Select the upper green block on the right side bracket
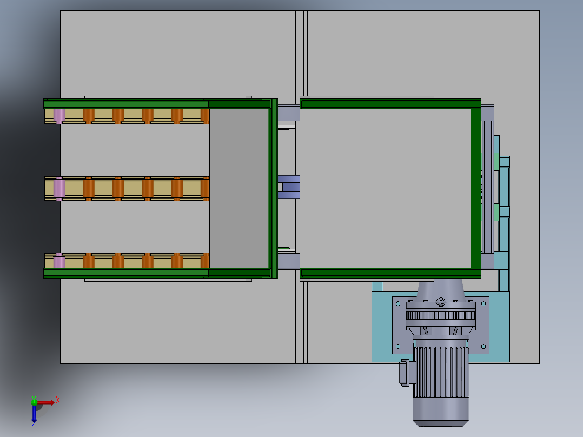Viewport: 583px width, 437px height. [496, 161]
